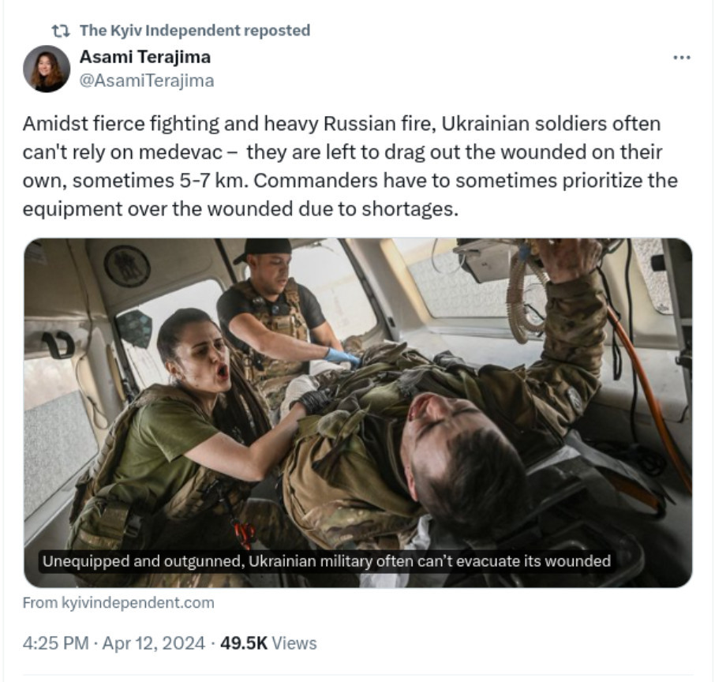Click the 'Apr 12, 2024' date
Screen dimensions: 715x682
153,643
